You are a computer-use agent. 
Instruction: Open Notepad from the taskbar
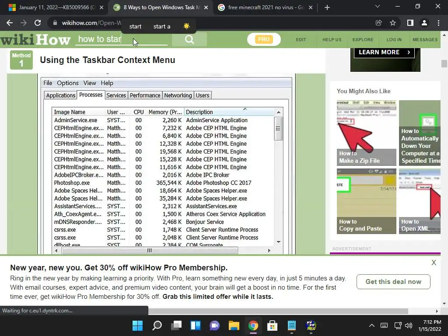pos(292,325)
